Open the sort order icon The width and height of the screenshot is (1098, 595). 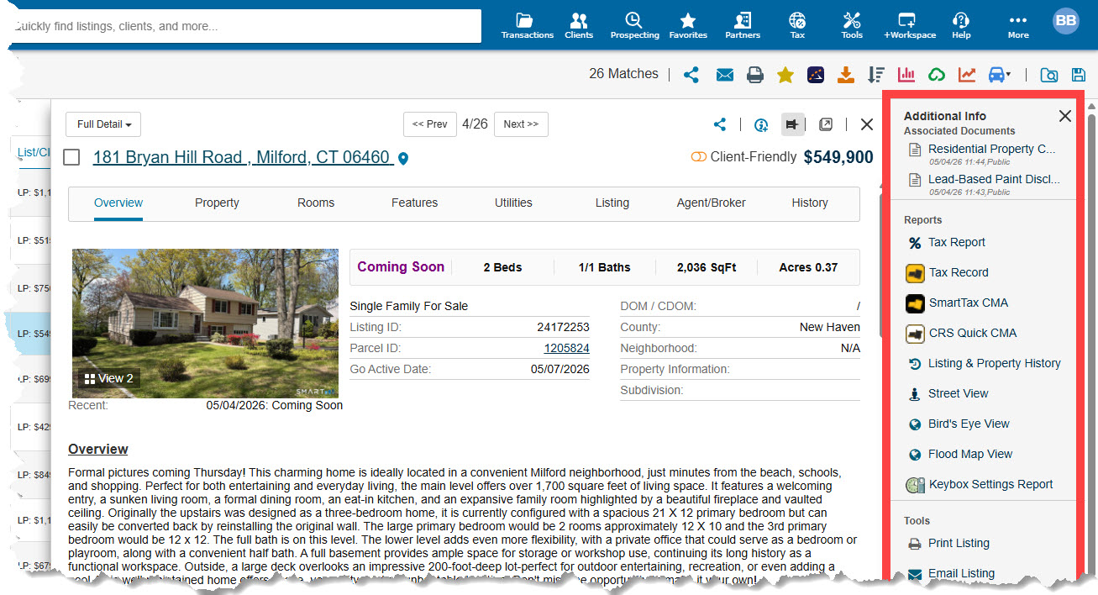[x=876, y=75]
